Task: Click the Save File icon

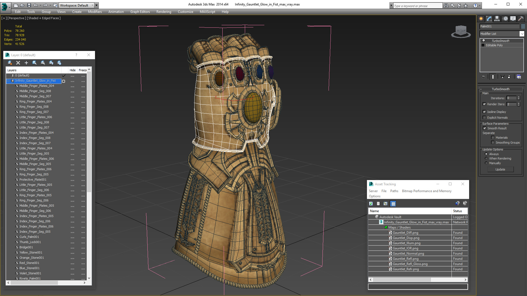Action: pos(29,5)
